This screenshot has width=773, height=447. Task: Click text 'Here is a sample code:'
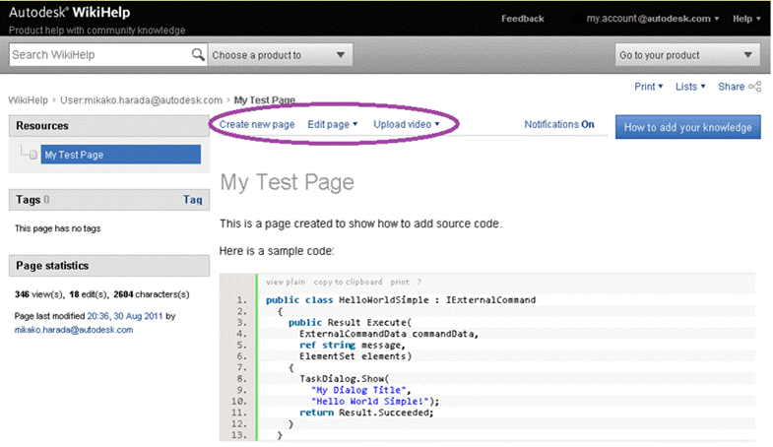click(x=277, y=251)
